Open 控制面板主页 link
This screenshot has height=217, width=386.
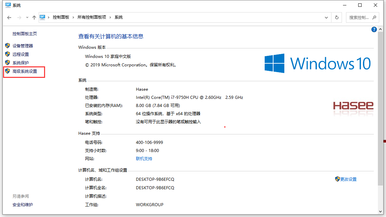(25, 34)
